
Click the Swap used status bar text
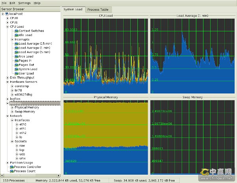point(144,181)
